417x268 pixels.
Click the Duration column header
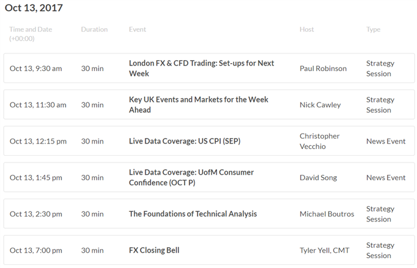(x=94, y=29)
